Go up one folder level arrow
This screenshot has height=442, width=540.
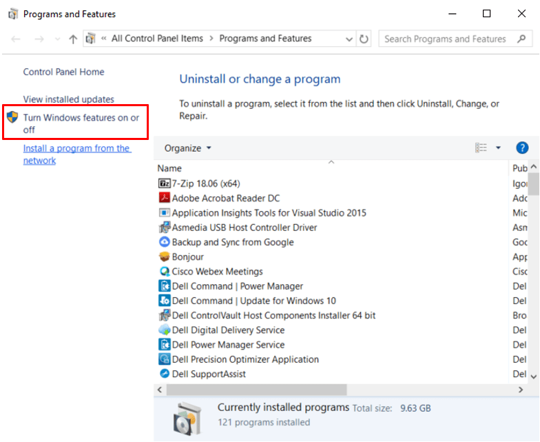coord(73,39)
